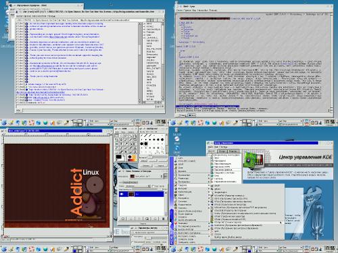The height and width of the screenshot is (253, 338).
Task: Select the Magnify zoom tool
Action: pyautogui.click(x=126, y=140)
